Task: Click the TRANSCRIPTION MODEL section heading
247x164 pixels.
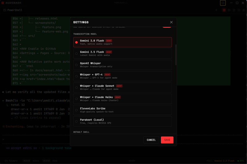Action: coord(85,34)
